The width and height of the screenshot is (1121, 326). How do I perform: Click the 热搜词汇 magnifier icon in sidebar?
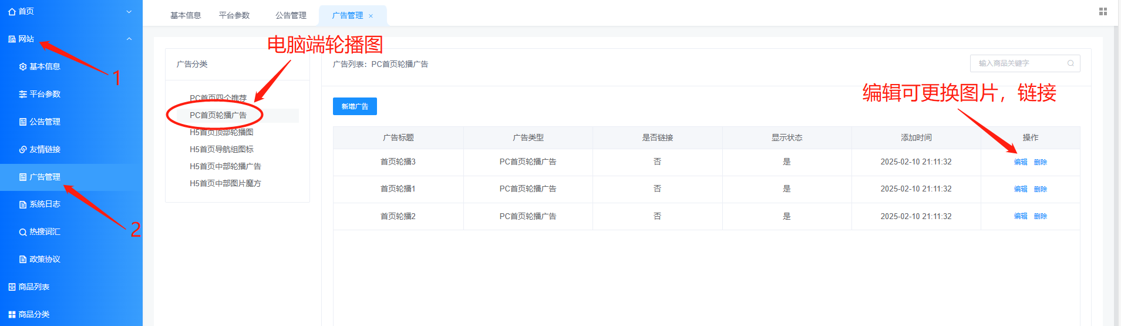[23, 232]
